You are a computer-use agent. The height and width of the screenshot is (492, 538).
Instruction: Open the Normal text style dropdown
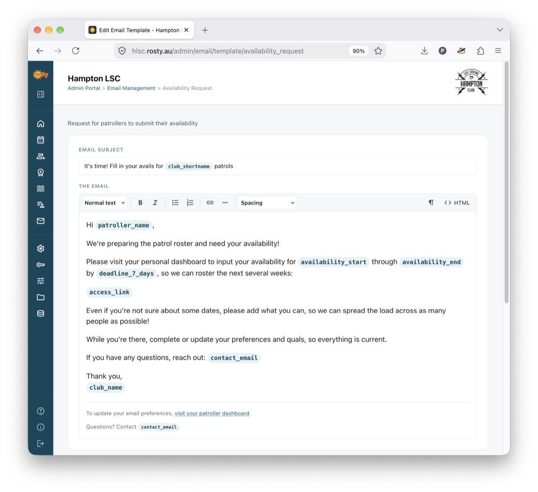104,203
